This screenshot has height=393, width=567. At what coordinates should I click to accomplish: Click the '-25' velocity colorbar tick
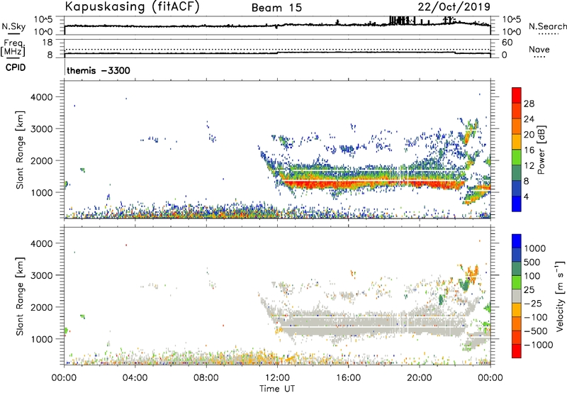533,303
